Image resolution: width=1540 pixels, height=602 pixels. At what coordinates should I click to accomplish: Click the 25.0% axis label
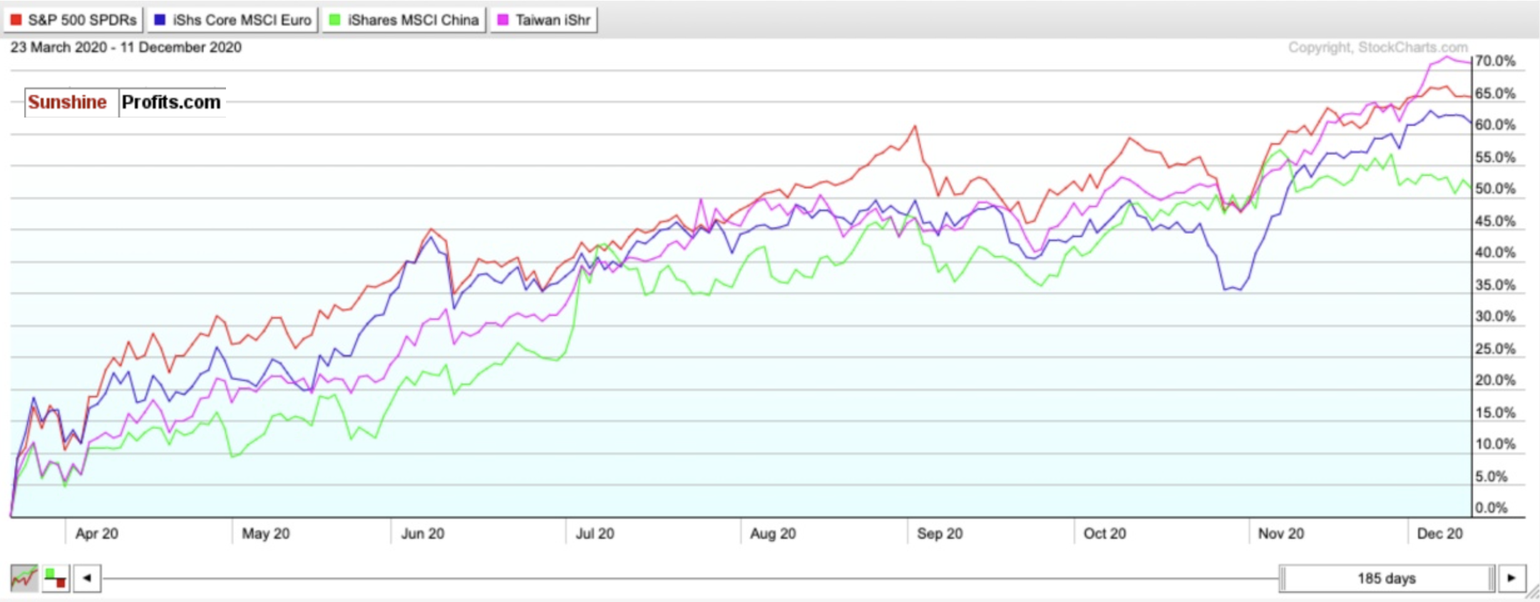pyautogui.click(x=1495, y=349)
